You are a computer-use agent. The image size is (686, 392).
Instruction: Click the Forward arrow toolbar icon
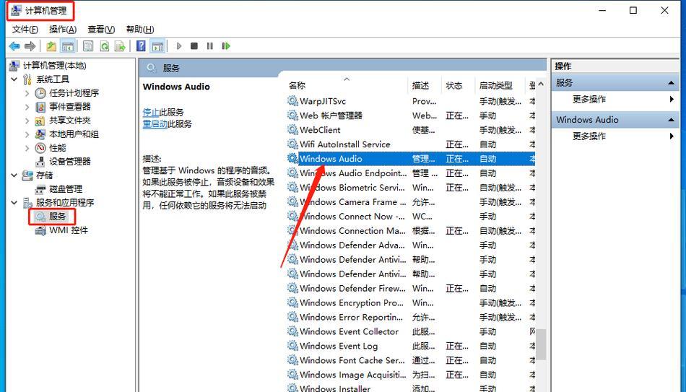click(30, 46)
